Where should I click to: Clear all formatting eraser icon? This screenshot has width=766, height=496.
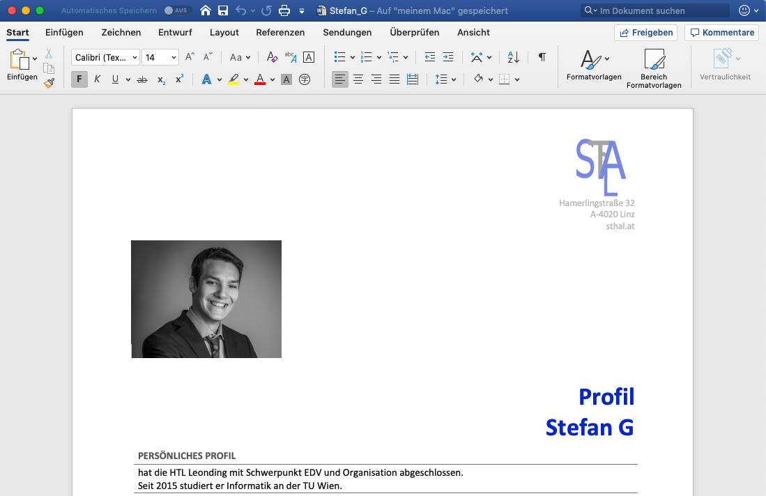pyautogui.click(x=272, y=57)
